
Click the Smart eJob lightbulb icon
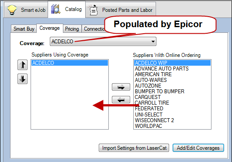coord(12,10)
